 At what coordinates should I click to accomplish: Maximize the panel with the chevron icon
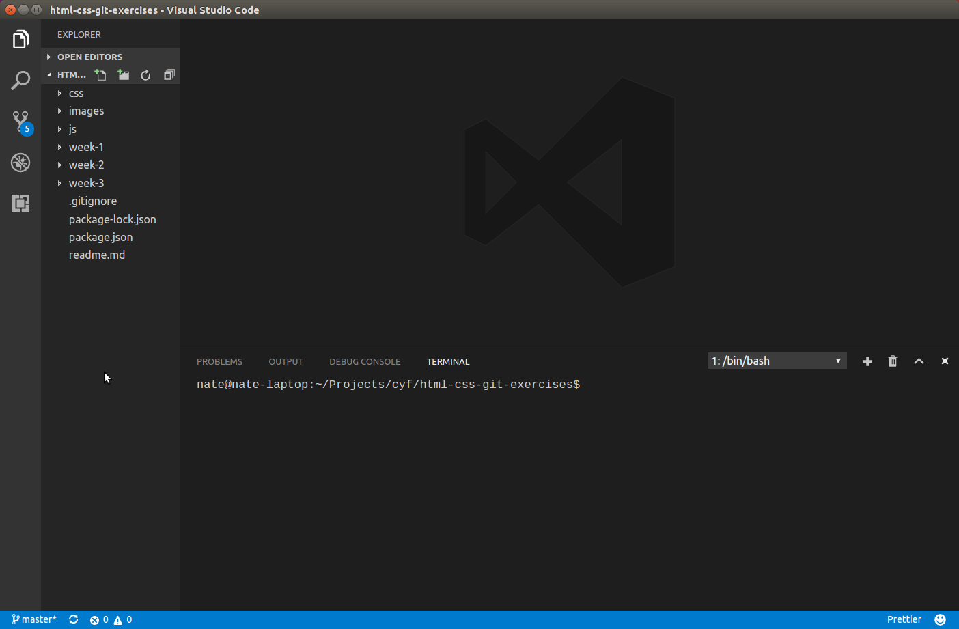click(918, 361)
